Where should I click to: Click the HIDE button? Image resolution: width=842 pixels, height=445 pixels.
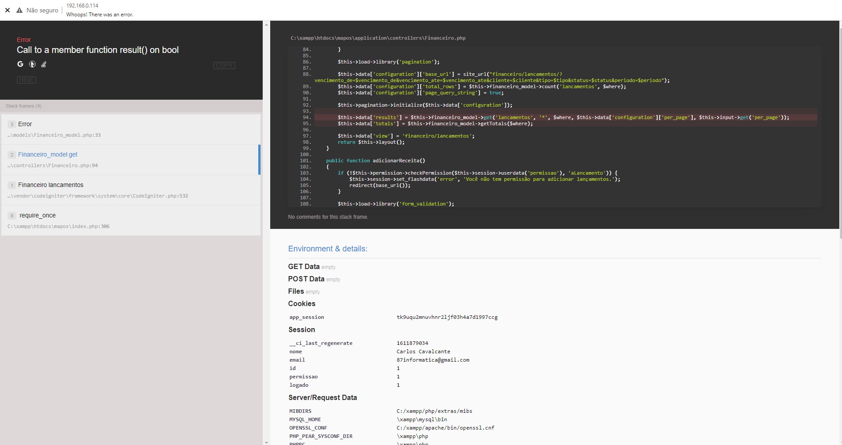pyautogui.click(x=26, y=80)
